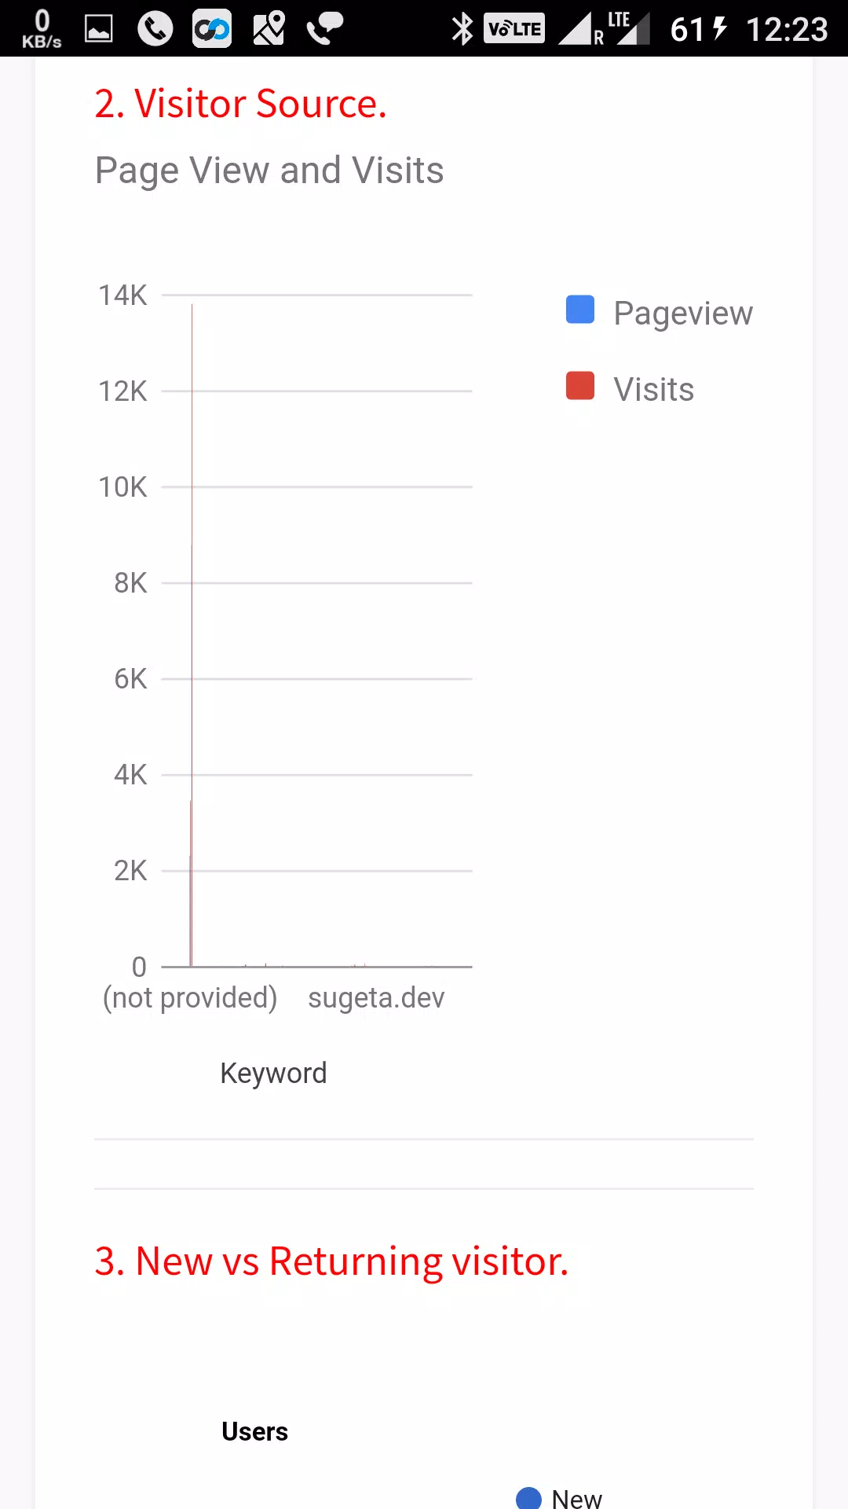Click the red Visits legend swatch
Image resolution: width=848 pixels, height=1509 pixels.
[x=580, y=386]
